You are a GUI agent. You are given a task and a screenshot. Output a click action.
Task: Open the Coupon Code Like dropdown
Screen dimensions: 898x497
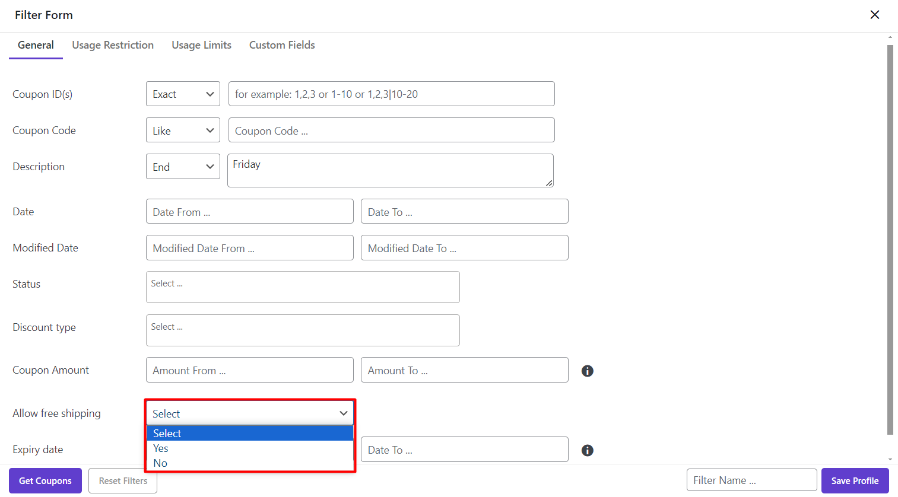click(x=183, y=130)
